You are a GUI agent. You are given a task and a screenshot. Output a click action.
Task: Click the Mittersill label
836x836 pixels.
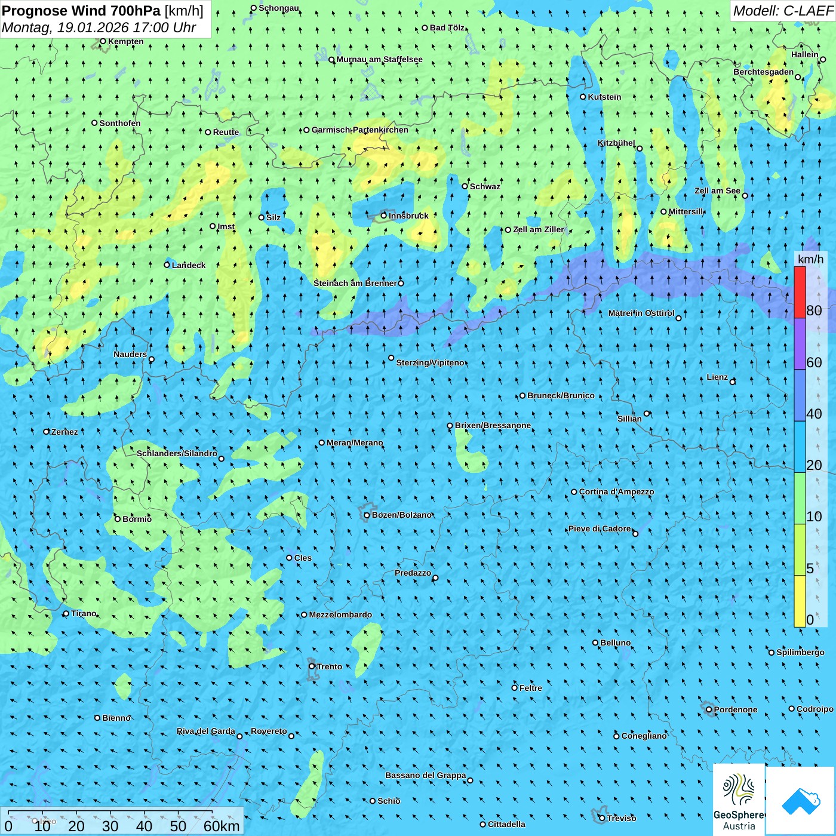[x=686, y=211]
